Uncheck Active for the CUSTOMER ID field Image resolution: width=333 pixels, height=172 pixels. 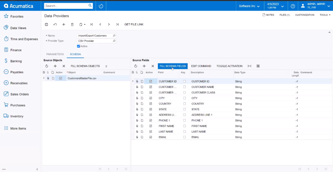(151, 81)
